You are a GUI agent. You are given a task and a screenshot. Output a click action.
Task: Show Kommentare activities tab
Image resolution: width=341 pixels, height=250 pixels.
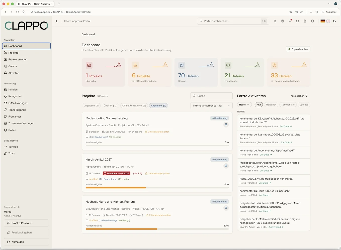(x=288, y=105)
